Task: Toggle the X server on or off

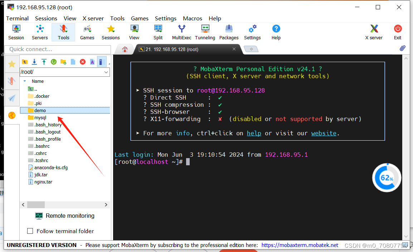Action: tap(374, 32)
